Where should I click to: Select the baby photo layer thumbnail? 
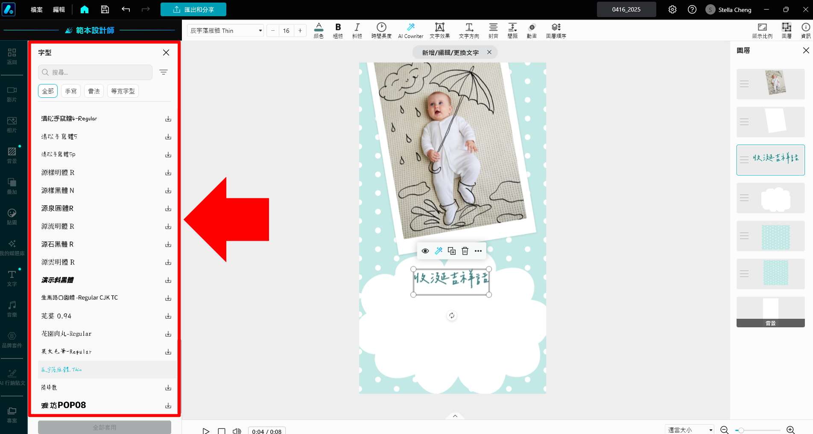click(771, 84)
